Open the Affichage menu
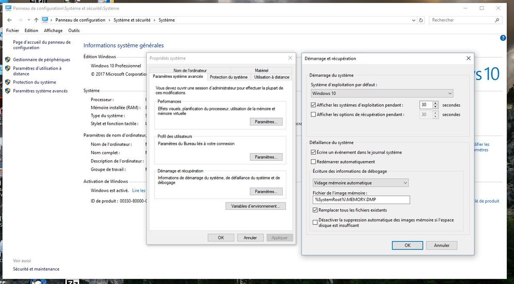 (x=53, y=30)
